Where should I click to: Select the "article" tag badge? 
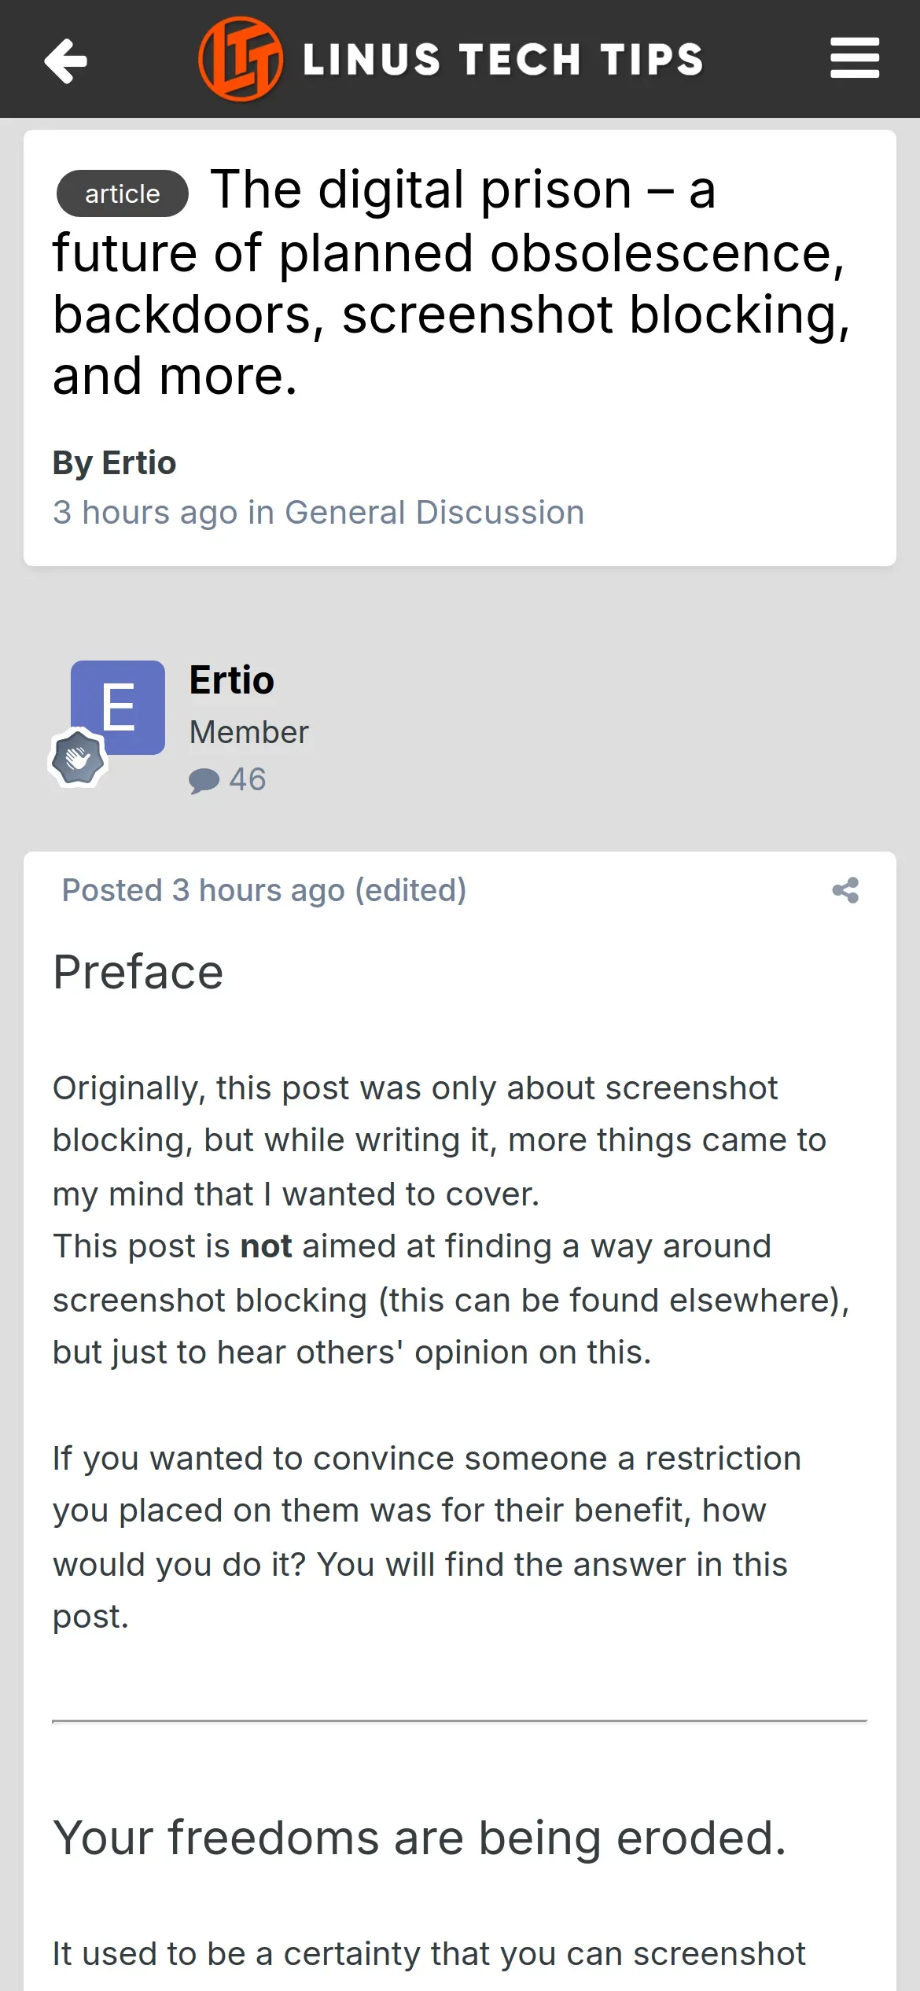click(x=123, y=193)
